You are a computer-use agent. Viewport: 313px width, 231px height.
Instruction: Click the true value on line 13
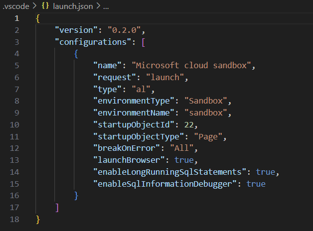coord(184,160)
